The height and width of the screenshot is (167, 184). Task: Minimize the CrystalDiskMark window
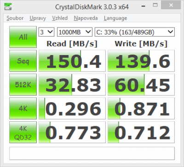tap(144, 6)
